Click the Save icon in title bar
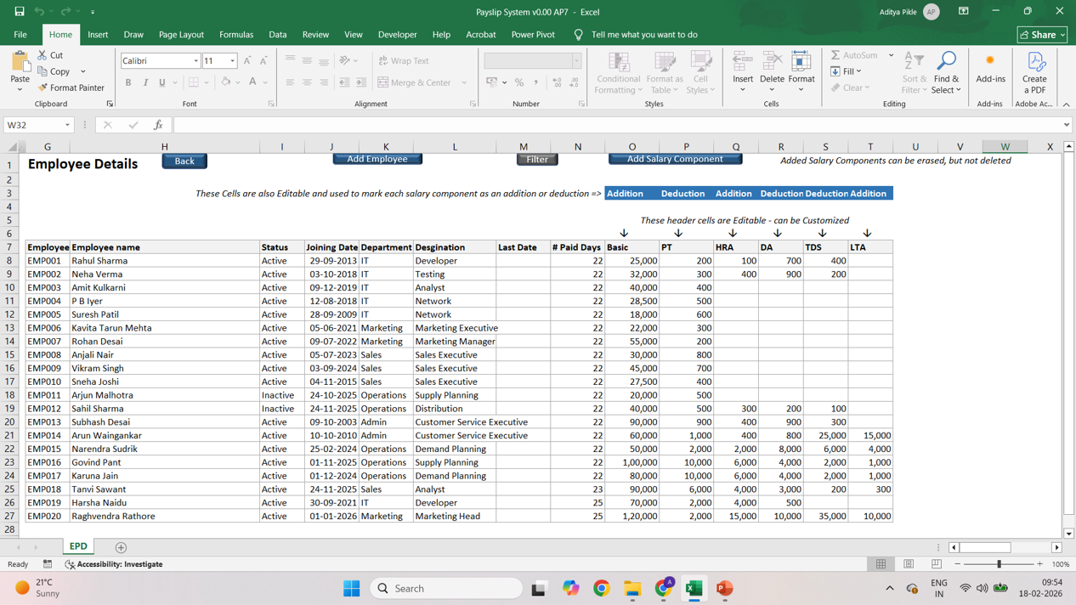1076x605 pixels. [19, 11]
